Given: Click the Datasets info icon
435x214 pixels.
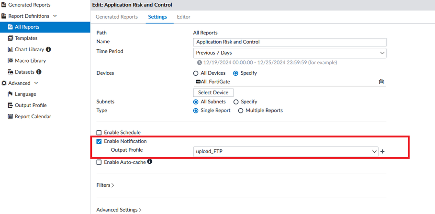Looking at the screenshot, I should click(x=39, y=72).
